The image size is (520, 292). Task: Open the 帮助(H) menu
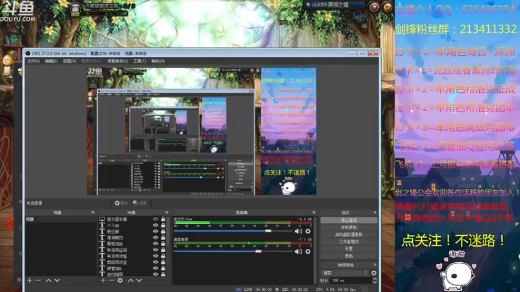click(158, 61)
